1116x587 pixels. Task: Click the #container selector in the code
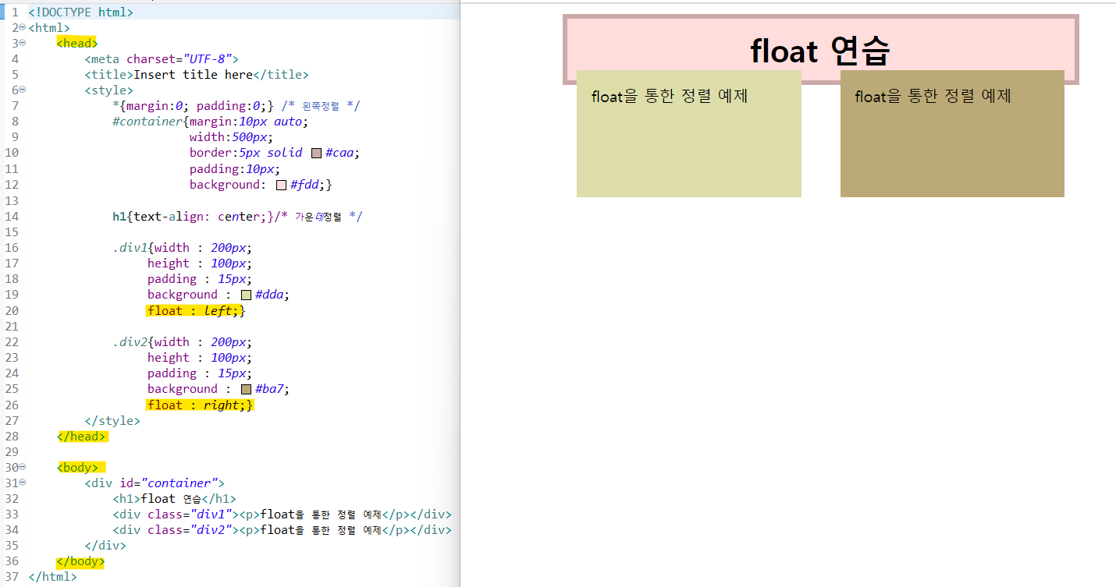pos(148,122)
